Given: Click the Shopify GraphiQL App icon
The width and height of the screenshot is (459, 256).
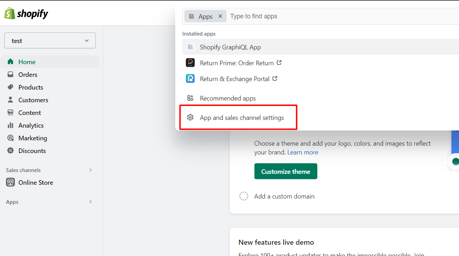Looking at the screenshot, I should point(190,47).
